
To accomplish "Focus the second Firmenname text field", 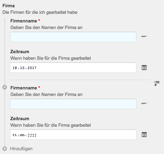I will coord(73,104).
